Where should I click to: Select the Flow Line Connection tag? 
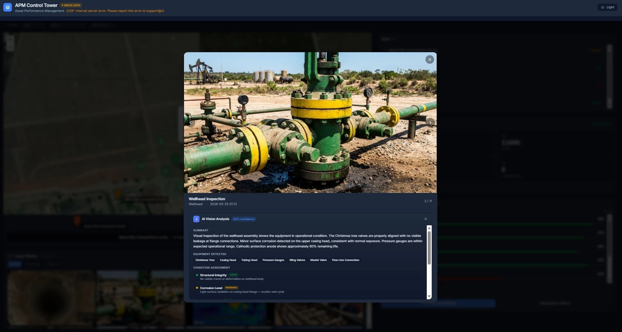pos(346,260)
